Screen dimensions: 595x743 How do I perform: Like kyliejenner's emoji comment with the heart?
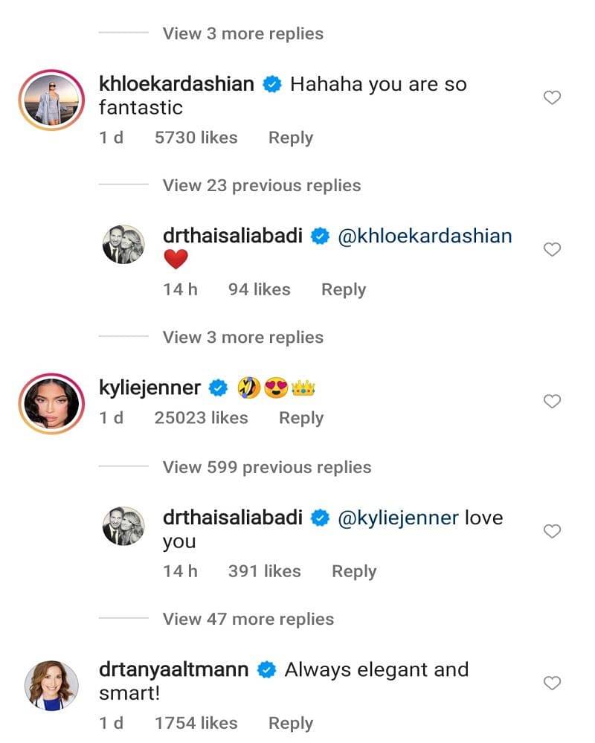point(552,402)
